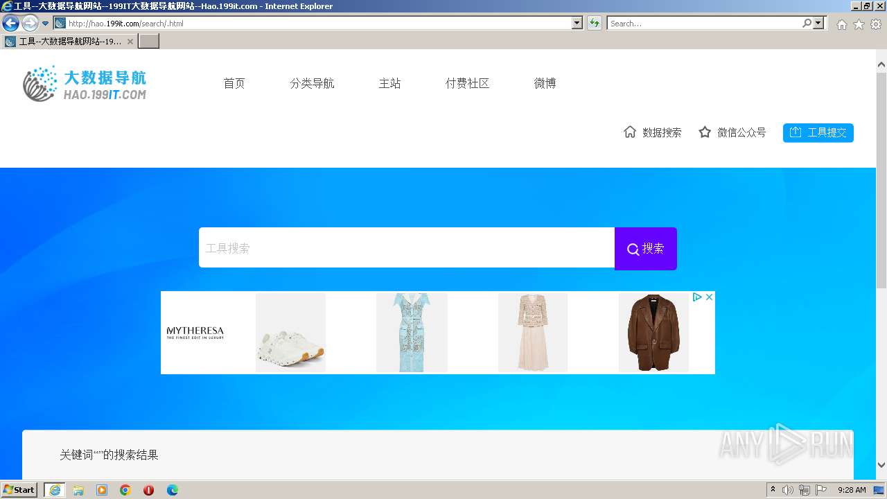887x499 pixels.
Task: Click the browser Forward arrow button
Action: 30,23
